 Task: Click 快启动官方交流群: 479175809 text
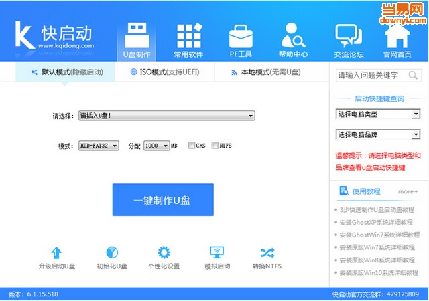point(375,294)
